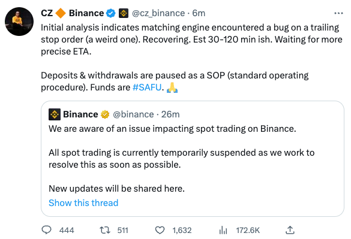Click the CZ Binance display name
This screenshot has width=351, height=239.
point(73,13)
